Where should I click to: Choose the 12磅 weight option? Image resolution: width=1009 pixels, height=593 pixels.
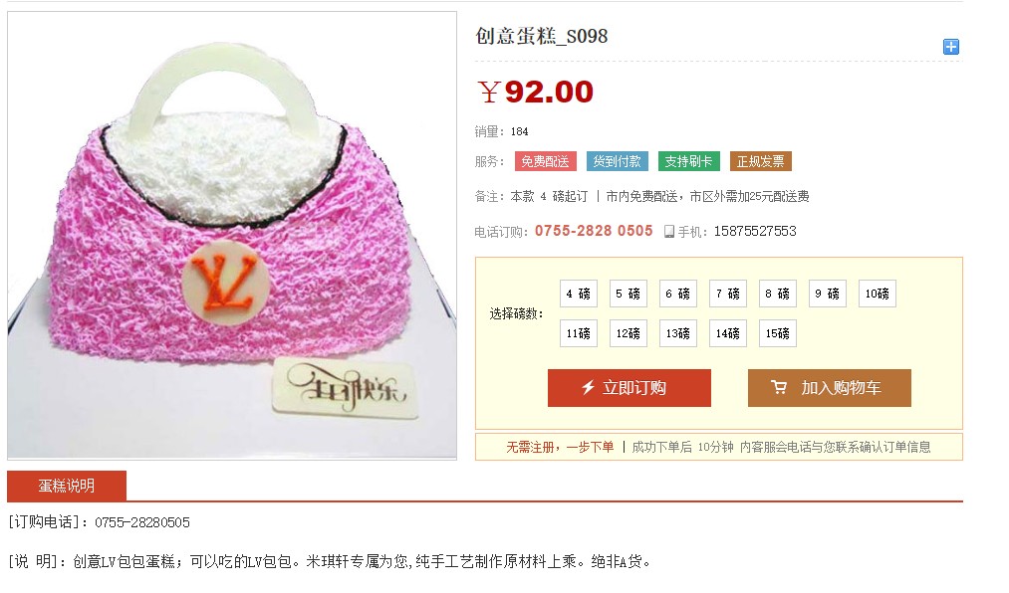point(629,333)
